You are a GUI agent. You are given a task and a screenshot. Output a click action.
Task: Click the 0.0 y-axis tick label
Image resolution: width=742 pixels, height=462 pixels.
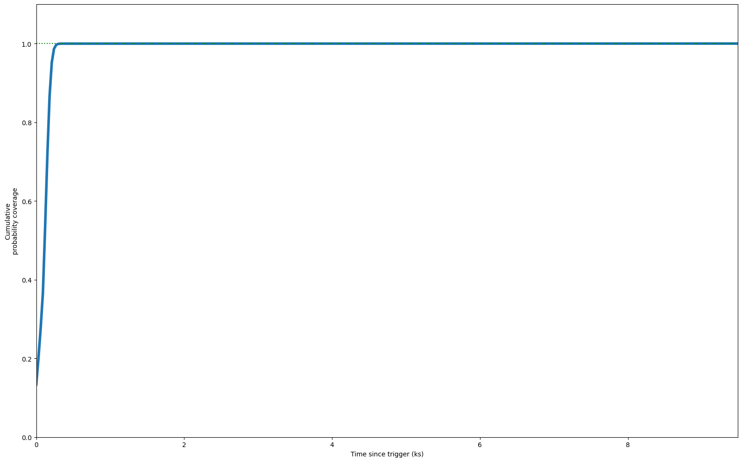pyautogui.click(x=26, y=438)
